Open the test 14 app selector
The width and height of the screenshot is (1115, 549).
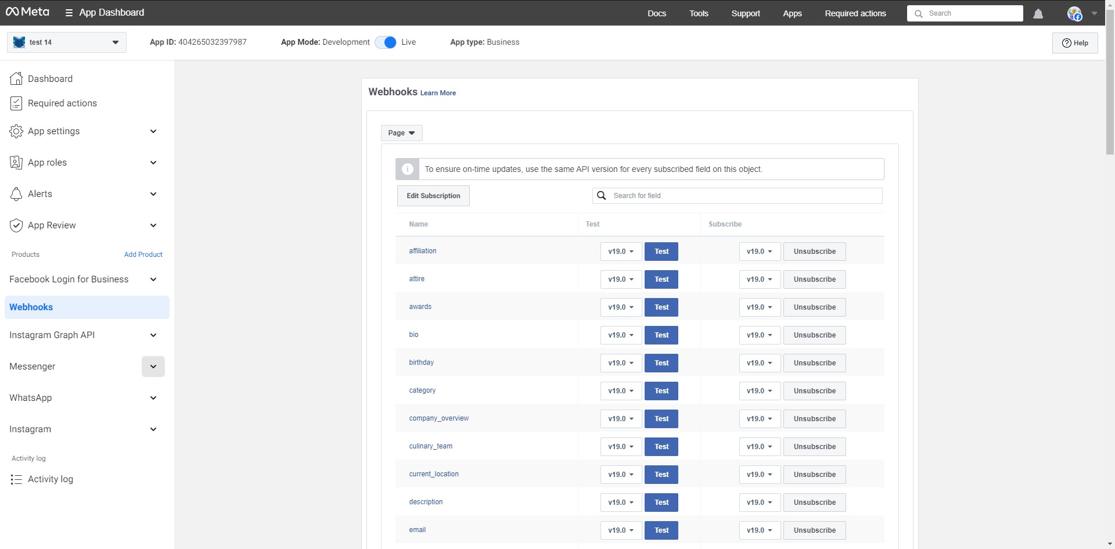pos(67,42)
